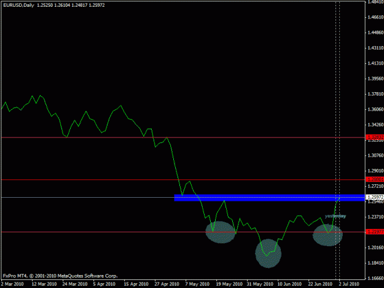
Task: Click the 1.20160 price axis label
Action: click(x=375, y=247)
